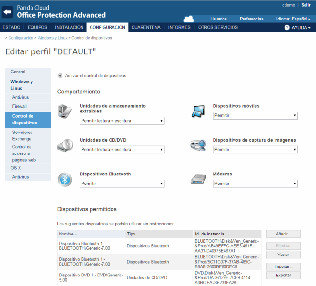
Task: Open Antivirus under Windows y Linux
Action: coord(28,98)
